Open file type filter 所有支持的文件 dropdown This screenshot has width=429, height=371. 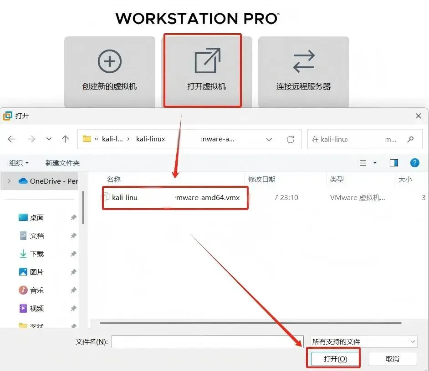coord(364,341)
